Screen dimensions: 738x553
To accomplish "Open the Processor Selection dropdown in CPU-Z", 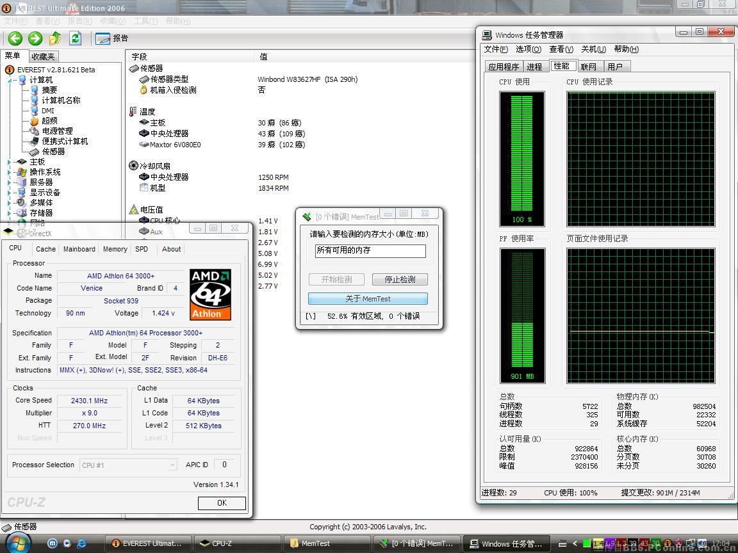I will coord(128,465).
